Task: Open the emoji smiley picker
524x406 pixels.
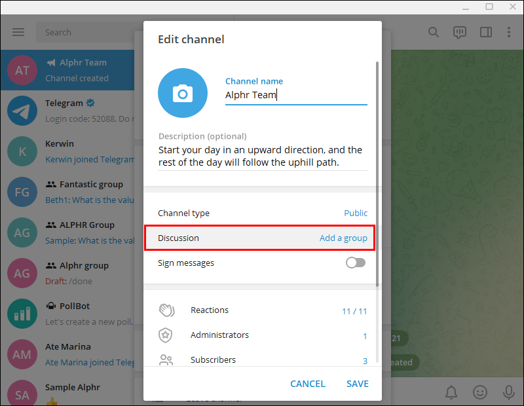Action: pyautogui.click(x=480, y=392)
